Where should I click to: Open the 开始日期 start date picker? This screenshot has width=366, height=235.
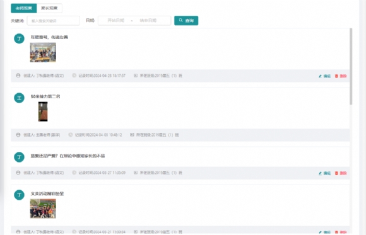pyautogui.click(x=115, y=21)
